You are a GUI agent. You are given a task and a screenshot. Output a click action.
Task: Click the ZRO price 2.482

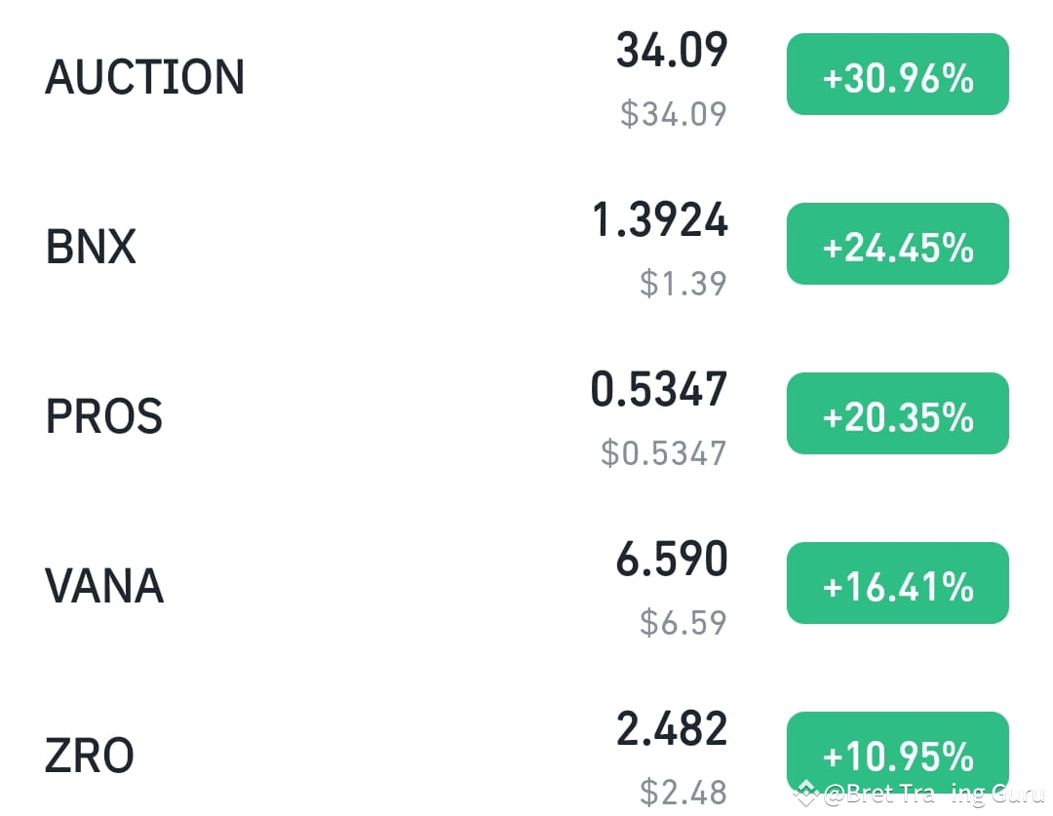(x=672, y=729)
